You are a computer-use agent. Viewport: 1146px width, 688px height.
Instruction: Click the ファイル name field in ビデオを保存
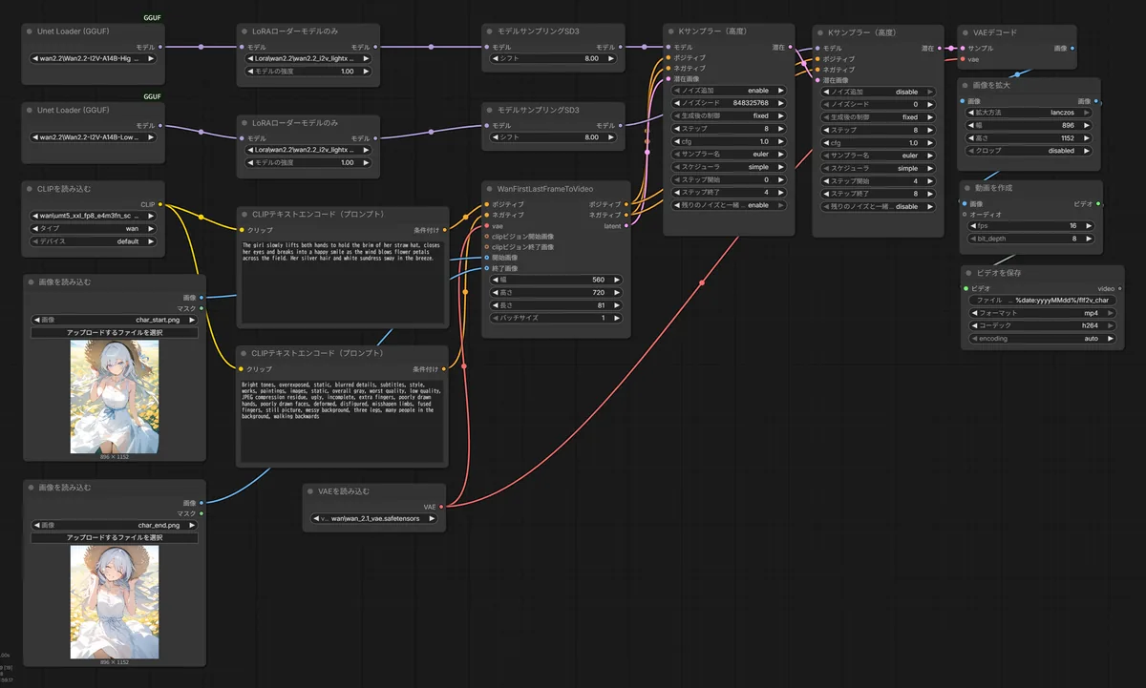1042,300
